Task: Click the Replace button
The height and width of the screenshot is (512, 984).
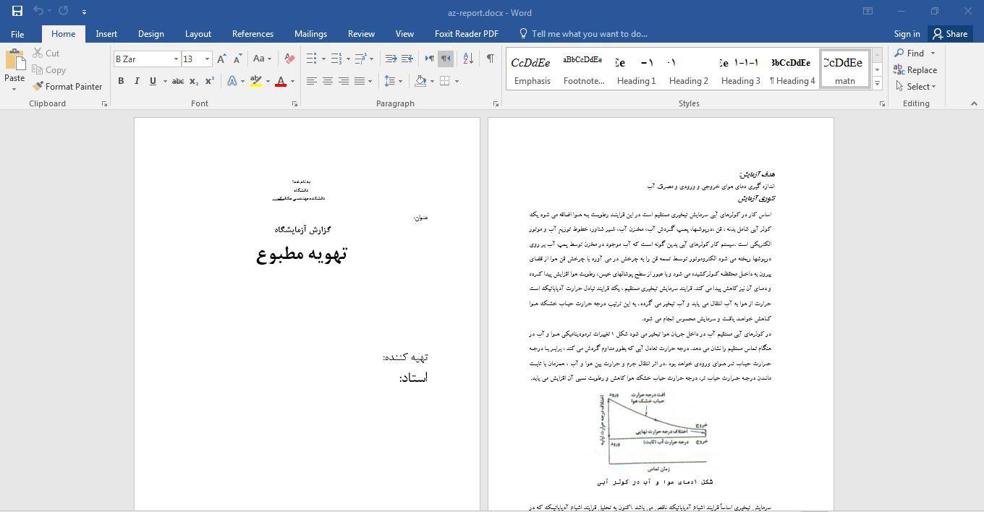Action: 915,70
